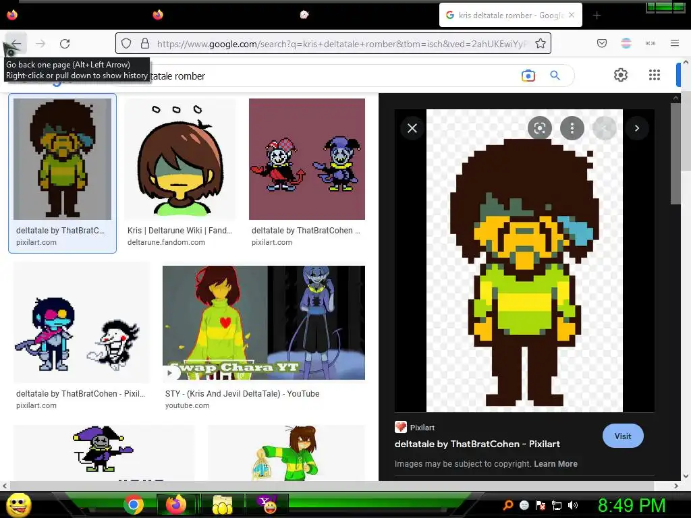Open the smiley face start button
Image resolution: width=691 pixels, height=518 pixels.
(x=18, y=505)
